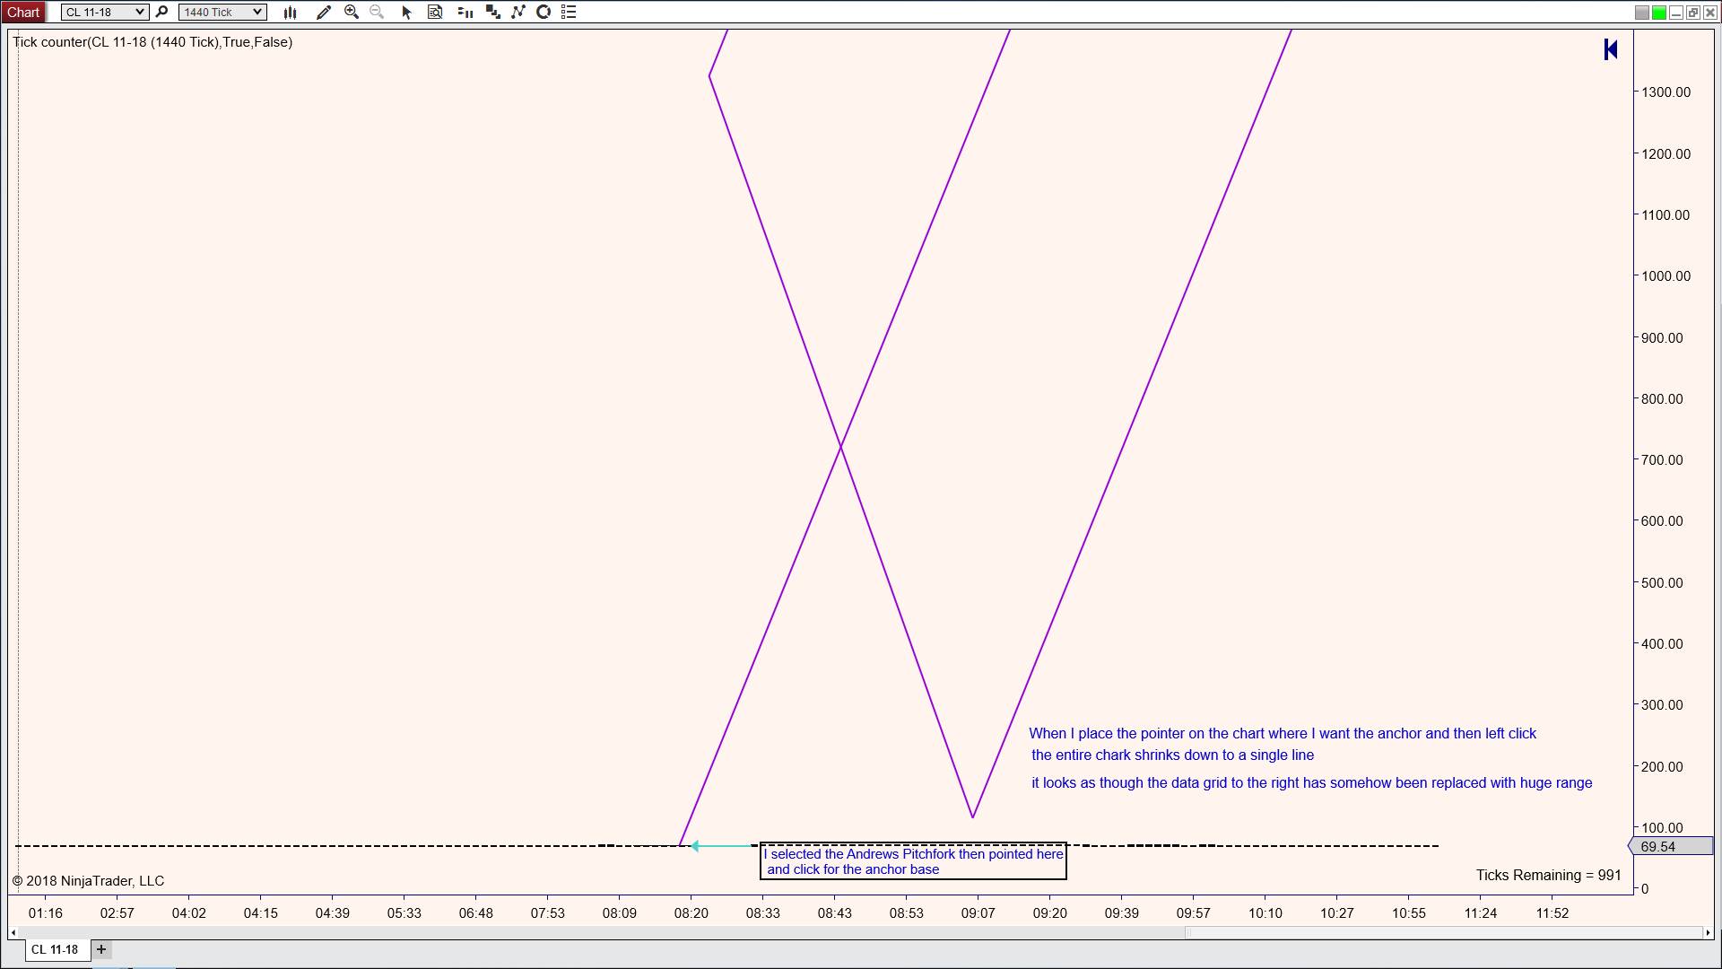This screenshot has width=1722, height=969.
Task: Select the CL 11-18 chart tab
Action: tap(56, 949)
